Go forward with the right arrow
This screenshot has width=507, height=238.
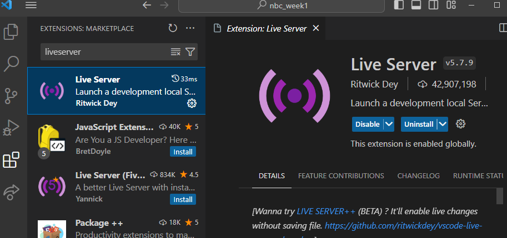click(164, 5)
